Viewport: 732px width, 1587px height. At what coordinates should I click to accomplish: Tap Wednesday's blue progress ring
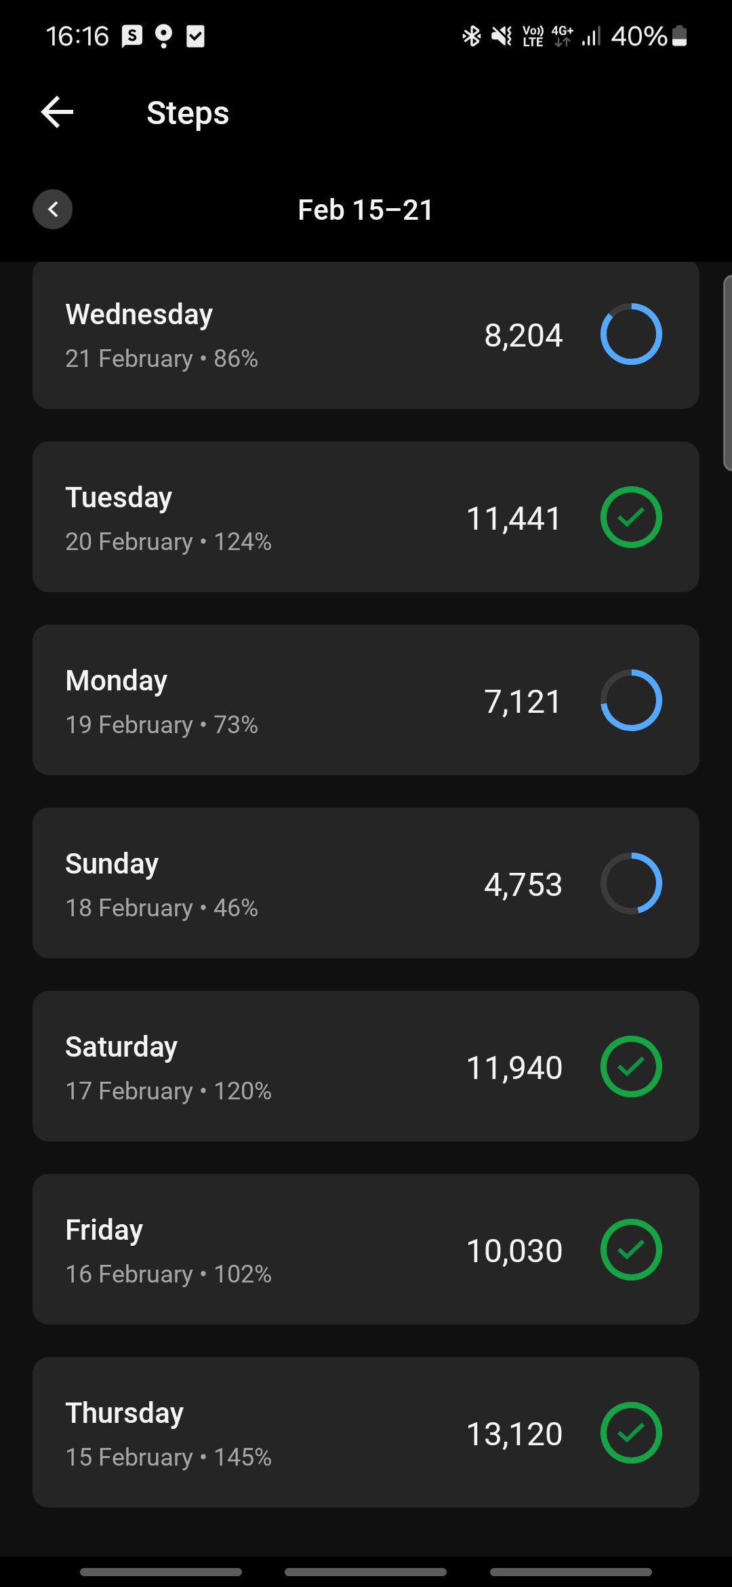coord(630,334)
